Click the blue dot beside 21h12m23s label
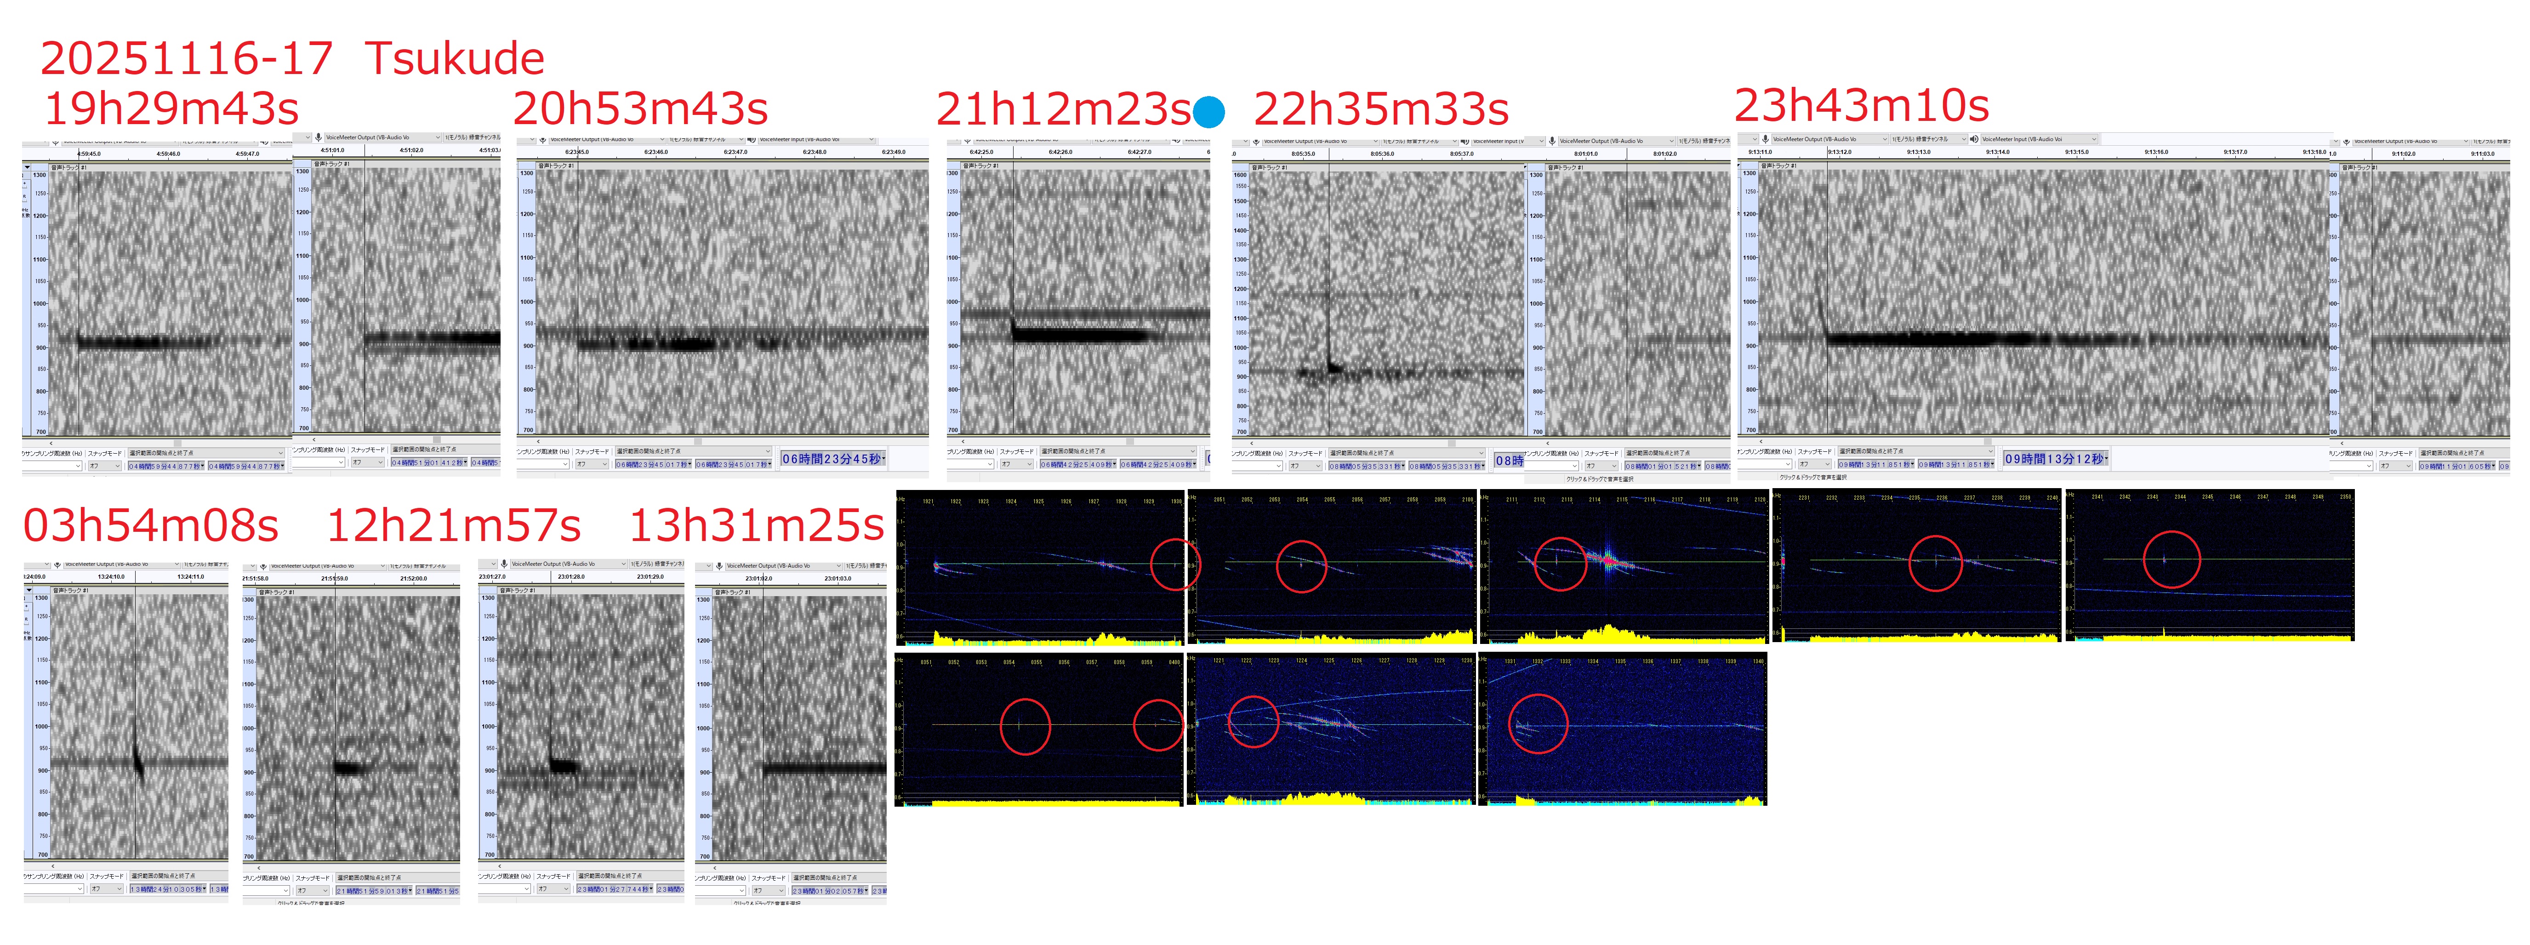The image size is (2530, 945). point(1209,112)
